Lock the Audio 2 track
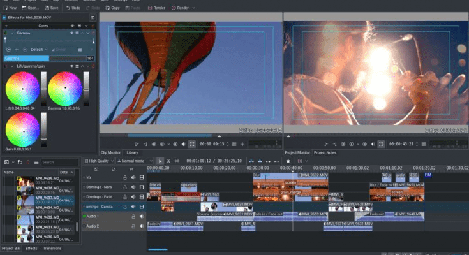The height and width of the screenshot is (255, 469). coord(133,226)
